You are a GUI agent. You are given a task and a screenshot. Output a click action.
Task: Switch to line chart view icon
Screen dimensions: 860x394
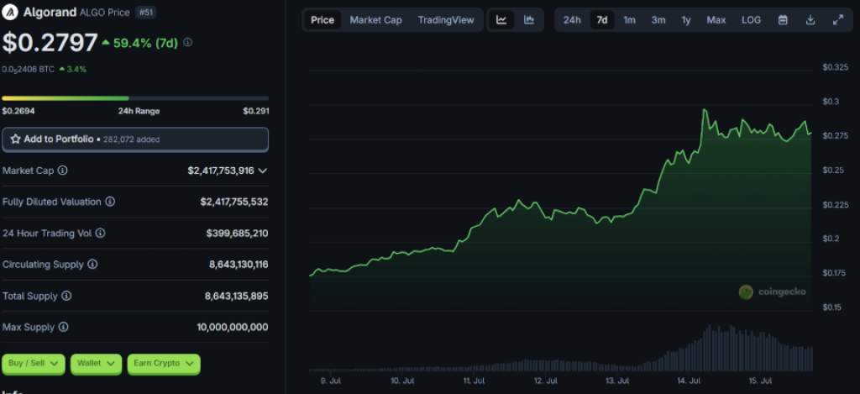(501, 20)
